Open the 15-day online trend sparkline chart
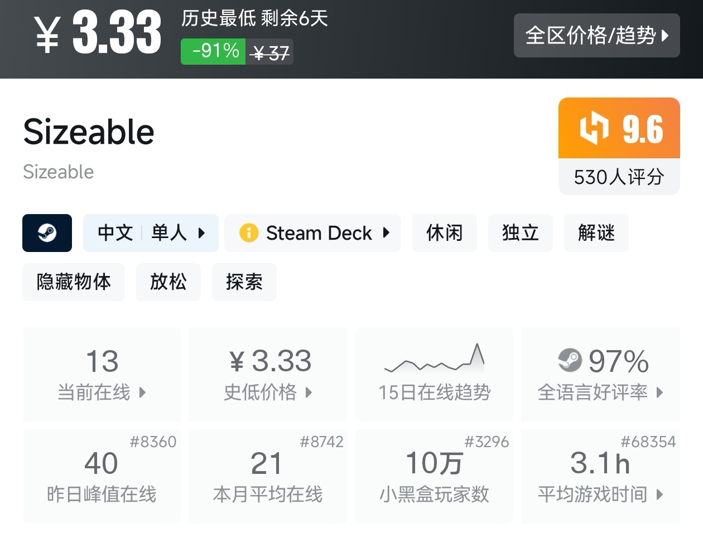 point(434,360)
